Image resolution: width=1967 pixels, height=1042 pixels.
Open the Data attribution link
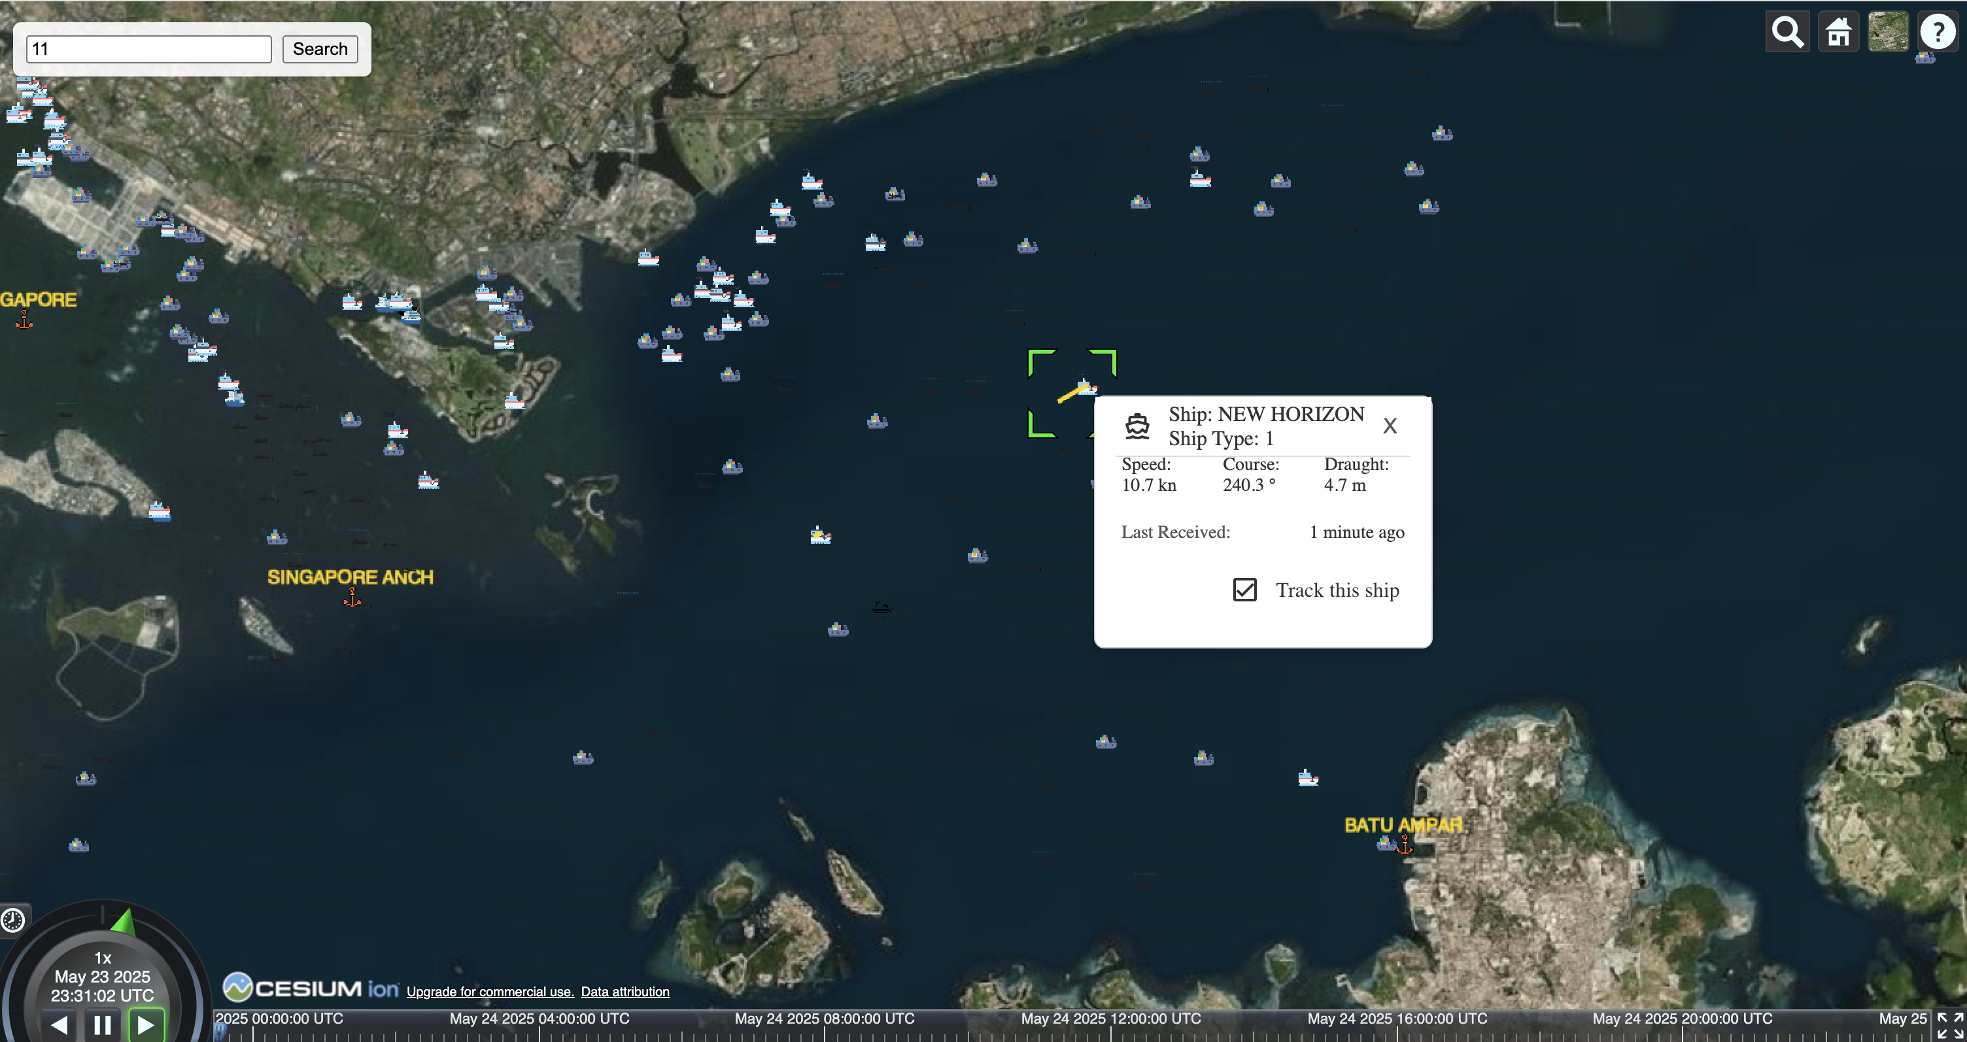(x=625, y=992)
